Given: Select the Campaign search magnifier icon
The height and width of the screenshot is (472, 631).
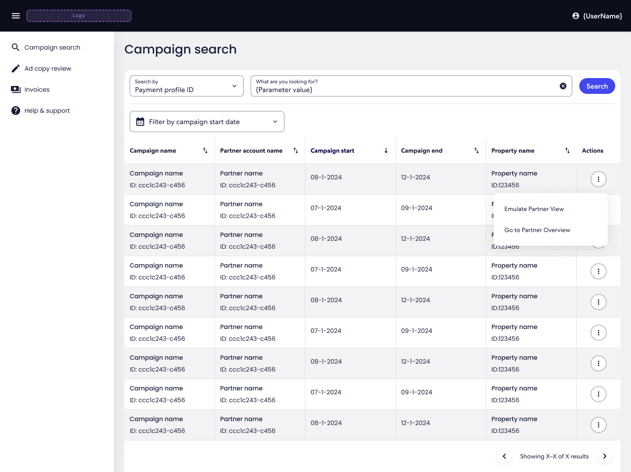Looking at the screenshot, I should point(16,47).
